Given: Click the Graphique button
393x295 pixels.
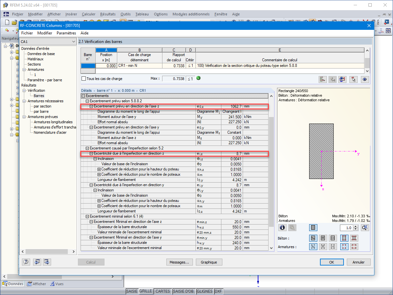Looking at the screenshot, I should [x=209, y=262].
